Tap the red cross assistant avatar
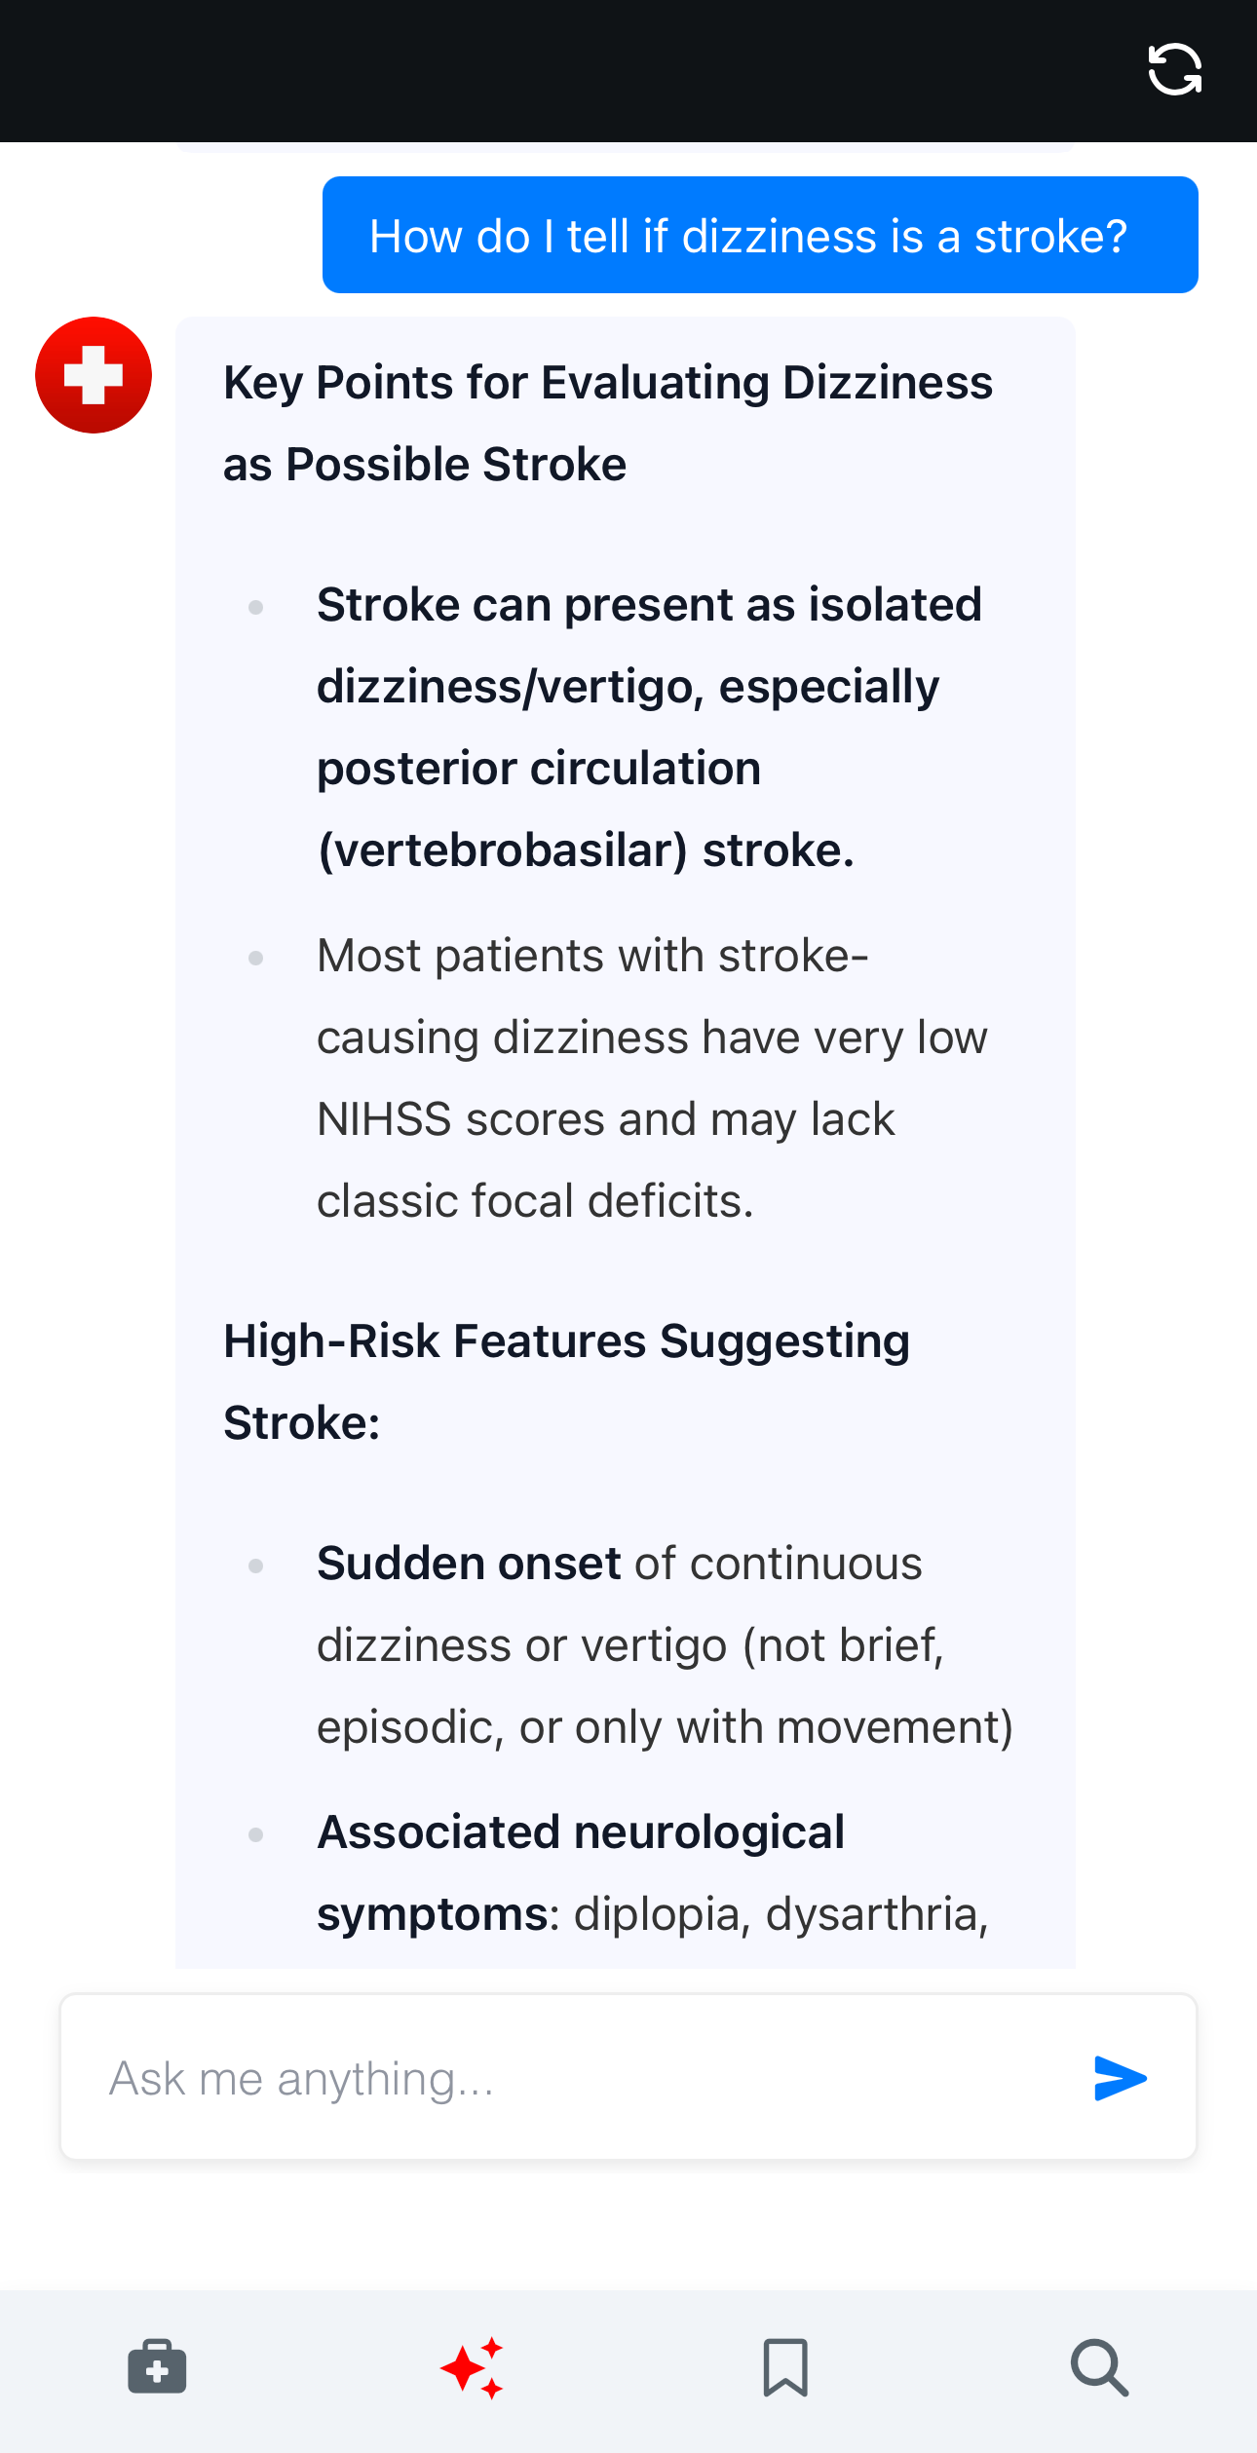The image size is (1257, 2453). [x=94, y=375]
